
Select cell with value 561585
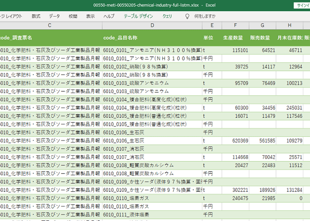click(x=263, y=141)
